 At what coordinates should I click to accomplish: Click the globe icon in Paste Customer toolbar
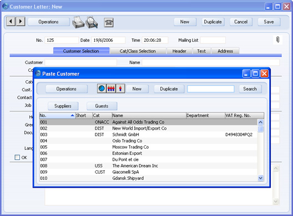[102, 89]
